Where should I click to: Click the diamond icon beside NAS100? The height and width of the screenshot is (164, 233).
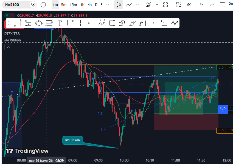[33, 5]
